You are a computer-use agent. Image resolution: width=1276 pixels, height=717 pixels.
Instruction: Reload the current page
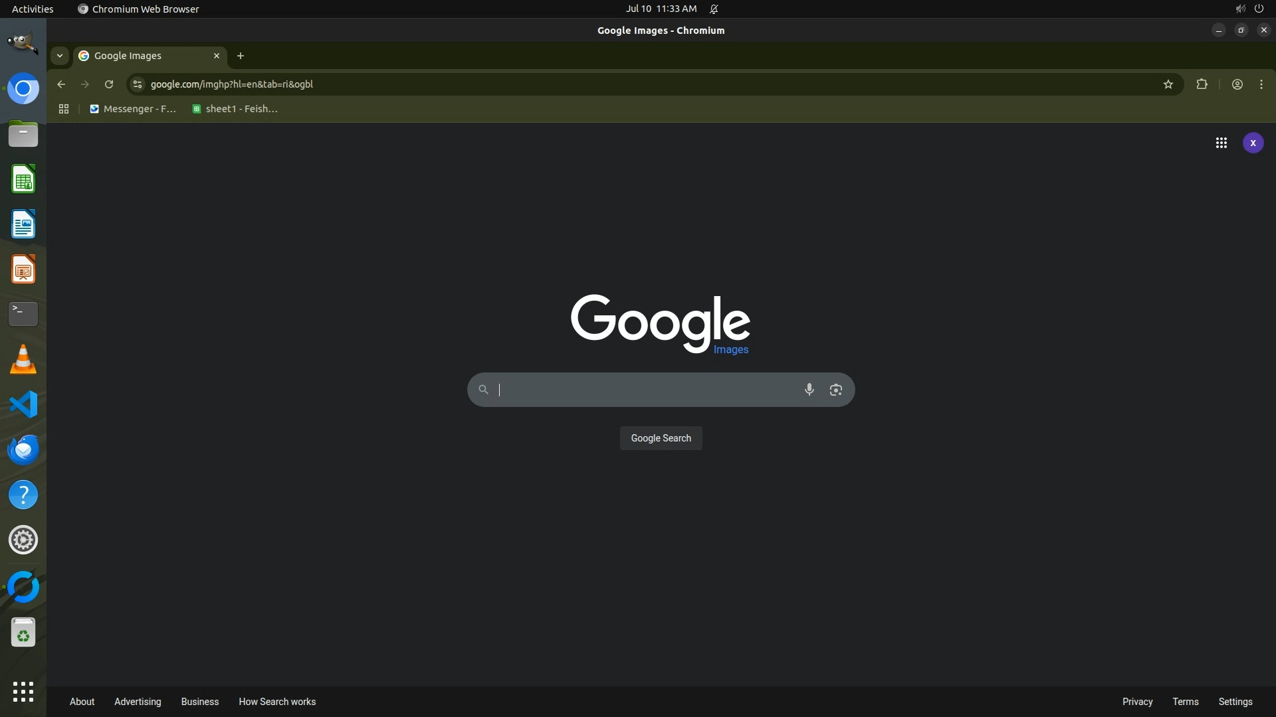click(109, 84)
